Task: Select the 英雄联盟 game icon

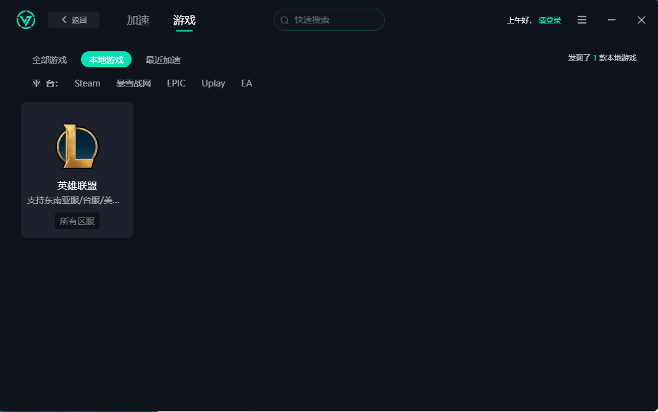Action: pos(77,146)
